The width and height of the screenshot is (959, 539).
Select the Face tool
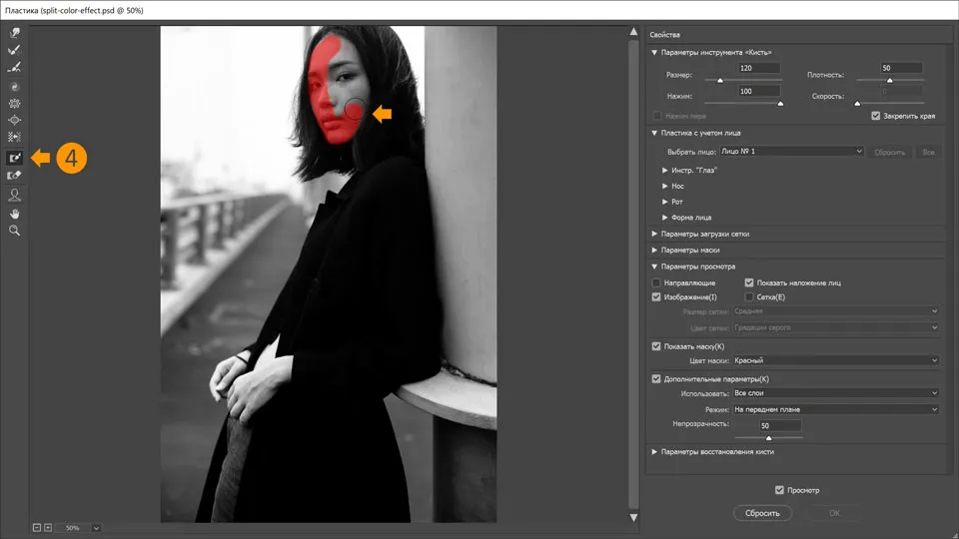click(x=14, y=195)
